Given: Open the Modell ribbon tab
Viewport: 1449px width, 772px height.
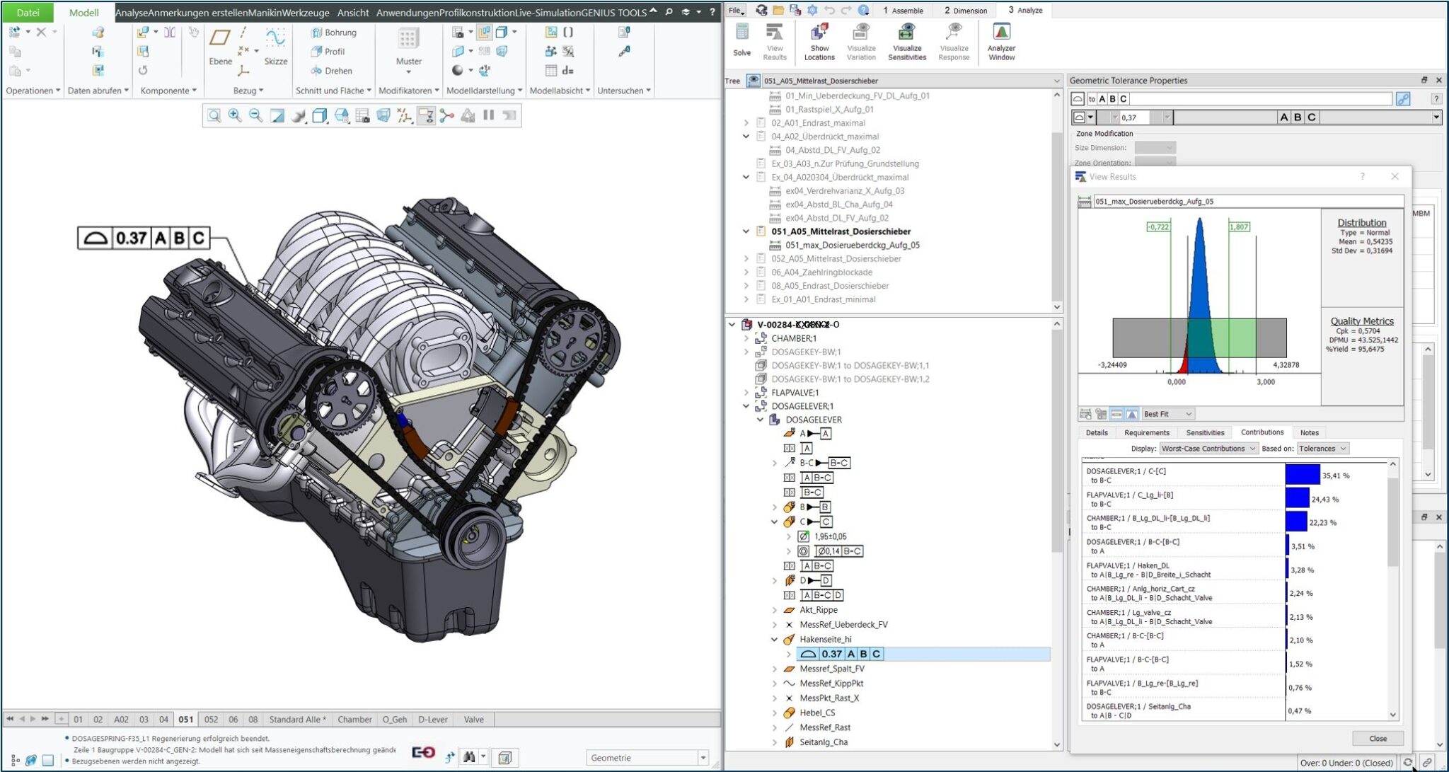Looking at the screenshot, I should [x=83, y=12].
